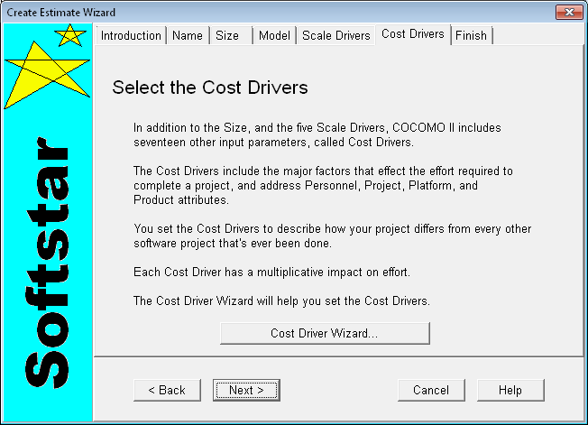Go back with the < Back button
The image size is (588, 425).
pyautogui.click(x=167, y=390)
